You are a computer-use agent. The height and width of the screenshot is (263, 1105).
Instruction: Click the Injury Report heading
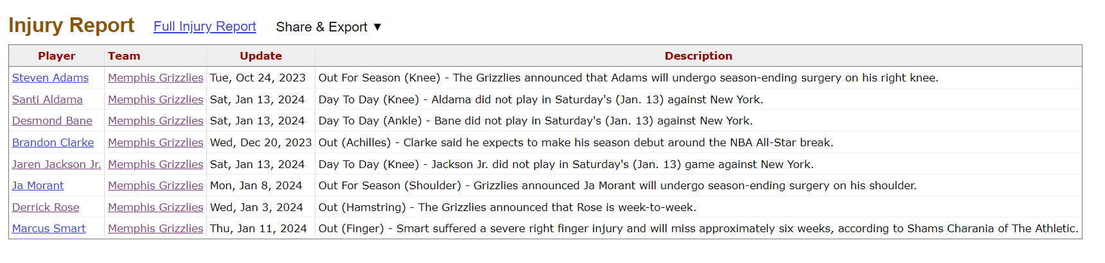tap(71, 25)
